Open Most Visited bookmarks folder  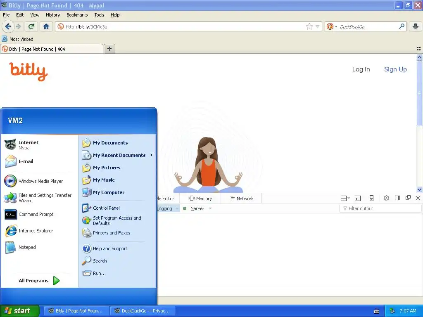coord(17,39)
